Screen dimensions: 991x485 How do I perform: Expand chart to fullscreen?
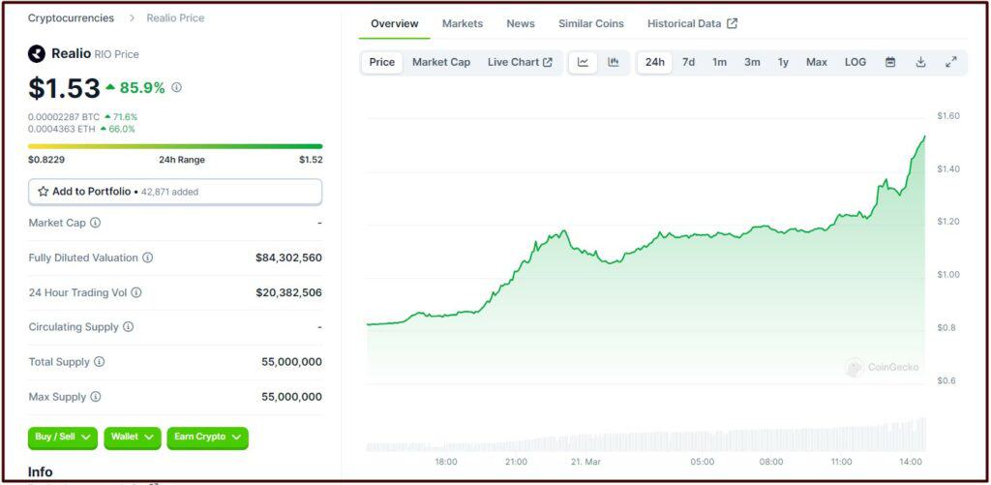tap(950, 62)
